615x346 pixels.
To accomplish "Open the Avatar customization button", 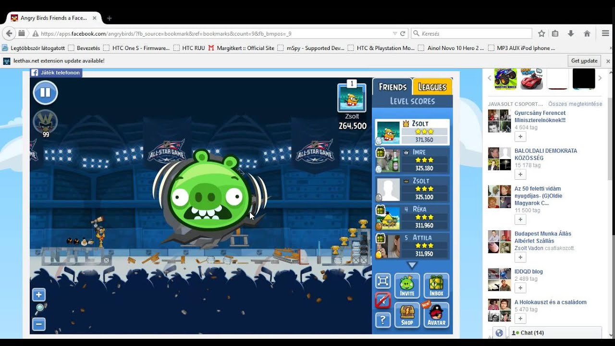I will [436, 315].
